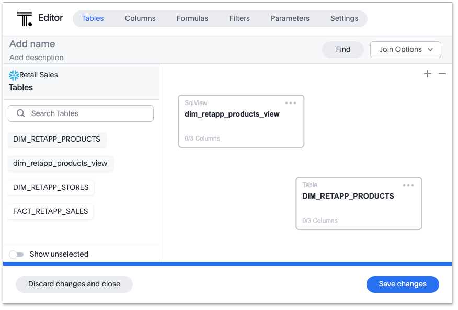
Task: Open the Settings tab
Action: [344, 19]
